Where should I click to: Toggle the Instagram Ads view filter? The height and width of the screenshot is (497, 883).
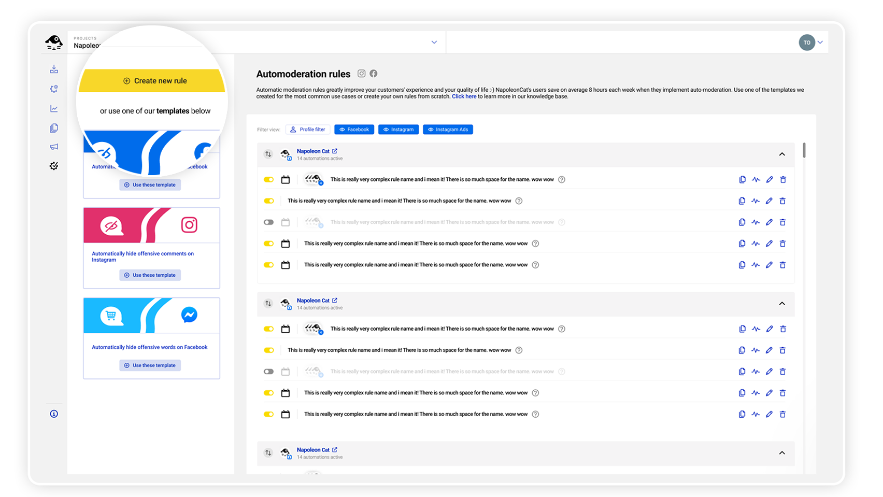pyautogui.click(x=448, y=130)
